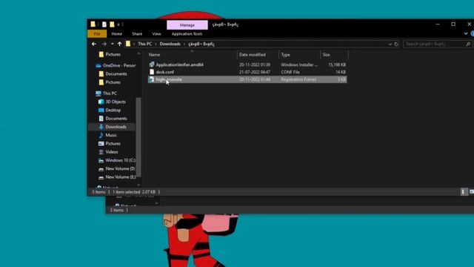The width and height of the screenshot is (474, 267).
Task: Click the OneDrive cloud icon
Action: tap(99, 65)
